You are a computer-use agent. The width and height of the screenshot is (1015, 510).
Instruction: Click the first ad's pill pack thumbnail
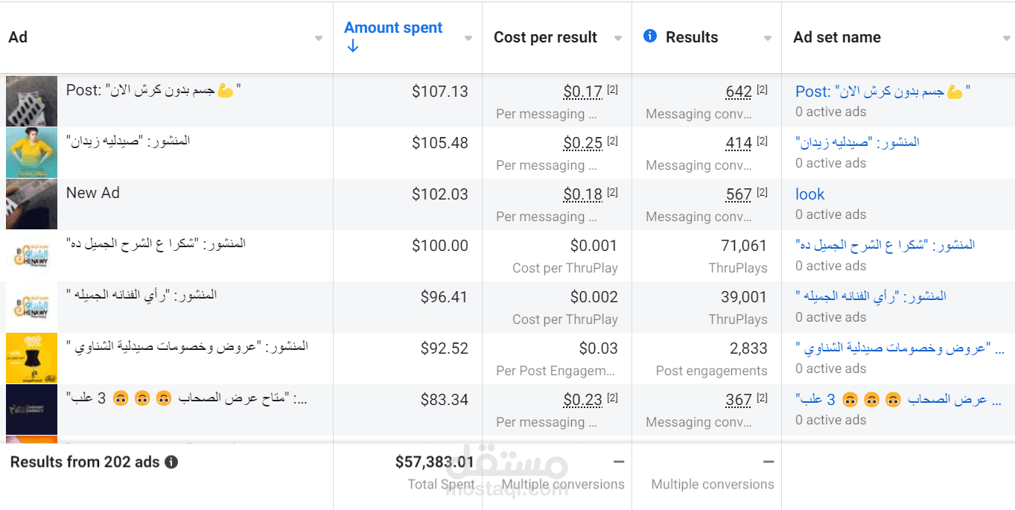tap(31, 101)
